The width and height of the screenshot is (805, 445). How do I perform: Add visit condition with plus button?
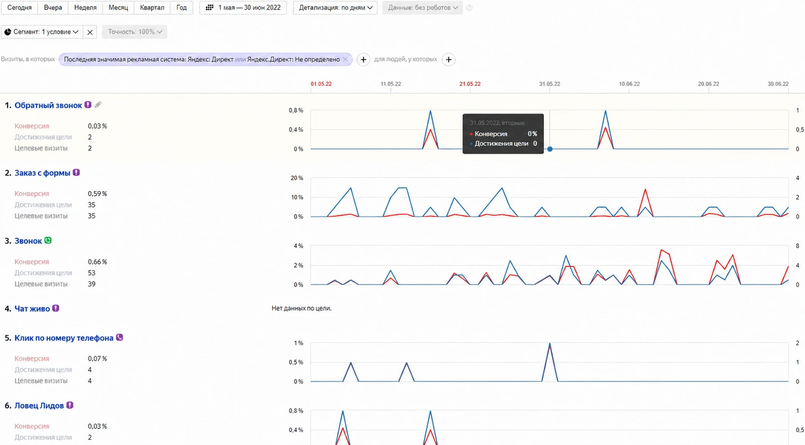click(x=363, y=60)
